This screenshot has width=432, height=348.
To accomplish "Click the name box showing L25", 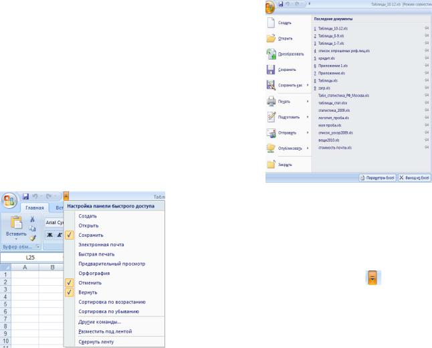I will [x=30, y=257].
